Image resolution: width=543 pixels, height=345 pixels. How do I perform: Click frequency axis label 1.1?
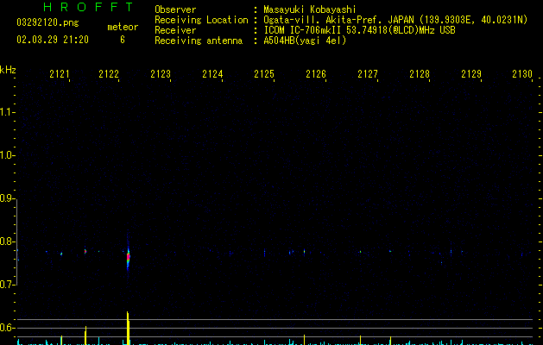7,112
